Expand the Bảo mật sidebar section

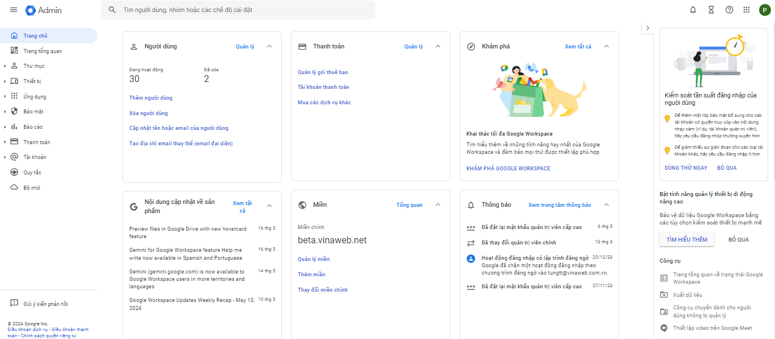5,112
